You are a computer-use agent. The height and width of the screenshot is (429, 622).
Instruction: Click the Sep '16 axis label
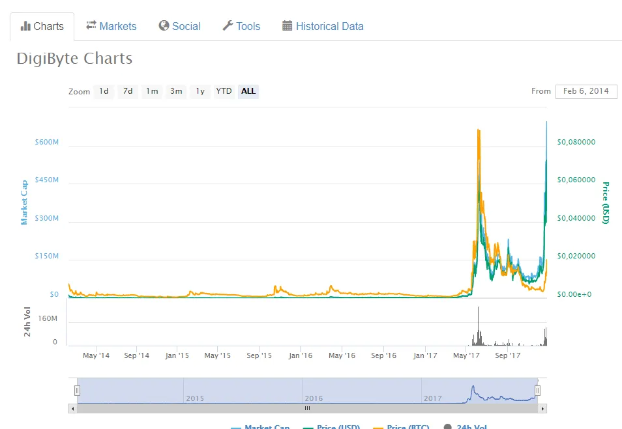(383, 355)
